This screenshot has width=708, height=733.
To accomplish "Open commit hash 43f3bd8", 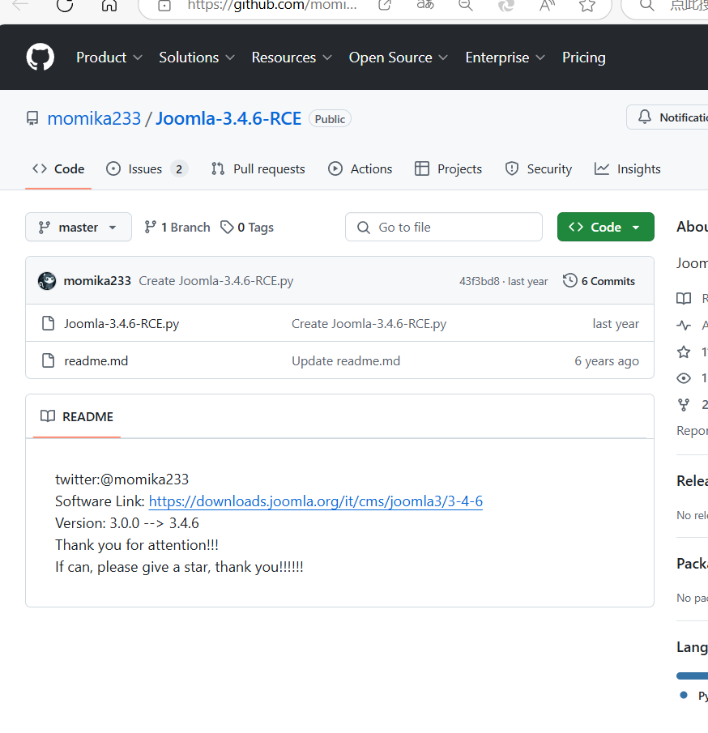I will point(480,281).
